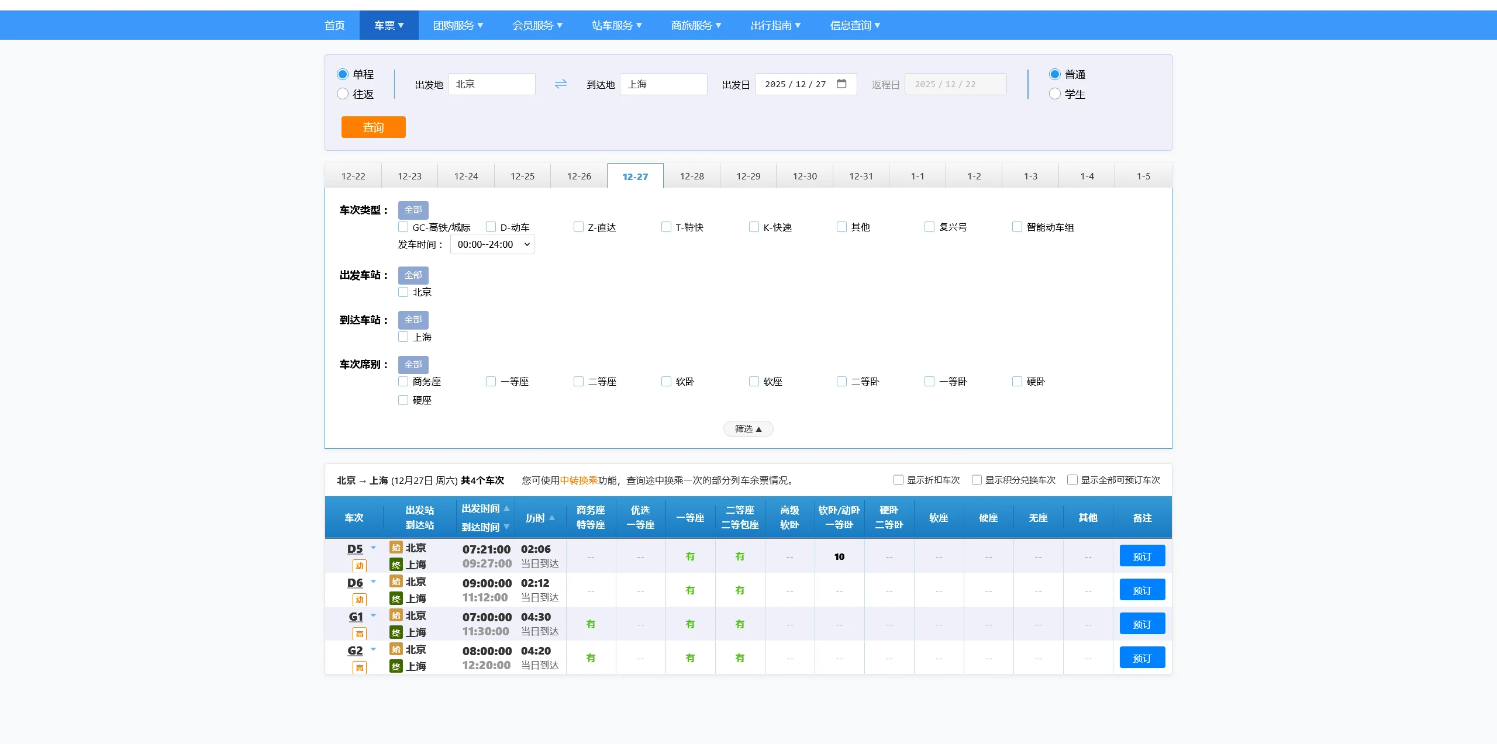Click the 高 badge under train G1

pyautogui.click(x=360, y=634)
